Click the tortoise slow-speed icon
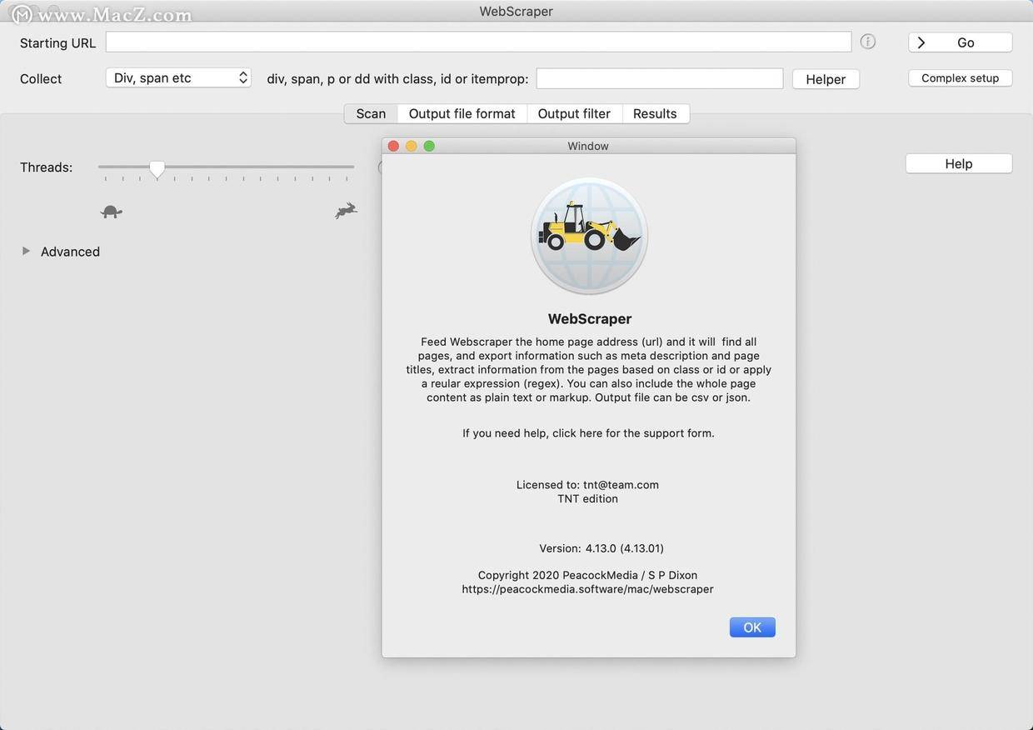Screen dimensions: 1033x730 point(112,212)
